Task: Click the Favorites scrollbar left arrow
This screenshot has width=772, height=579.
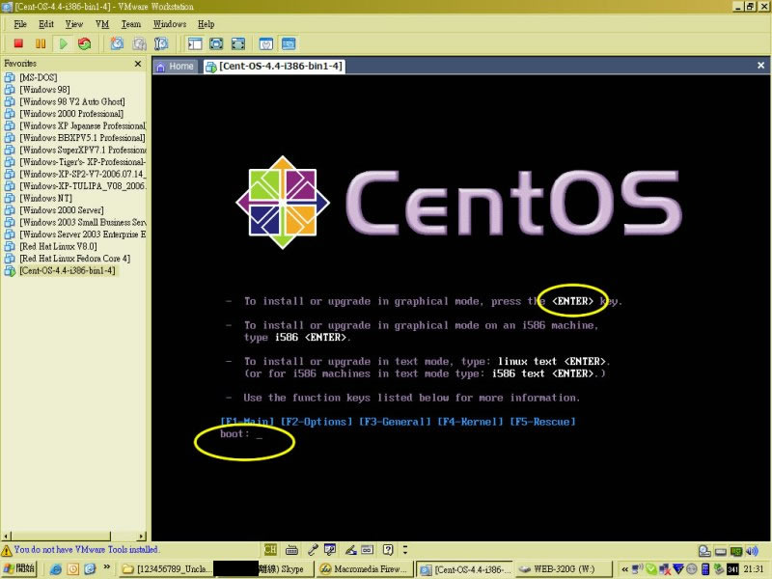Action: pos(6,536)
